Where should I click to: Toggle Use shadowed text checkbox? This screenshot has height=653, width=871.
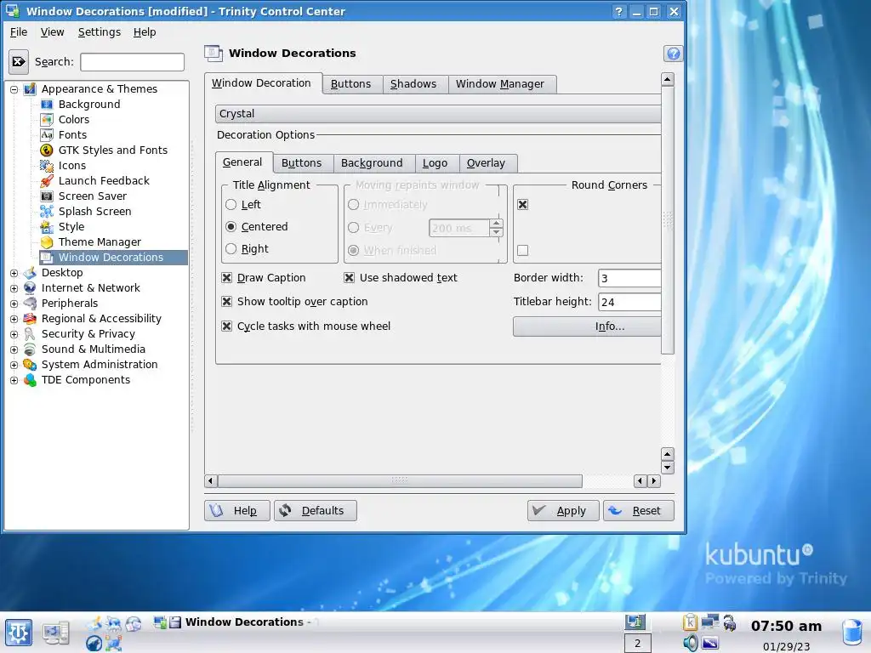coord(349,278)
